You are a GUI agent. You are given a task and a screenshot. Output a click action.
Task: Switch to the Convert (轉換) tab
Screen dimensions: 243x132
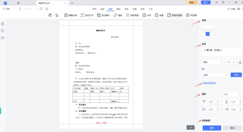(x=118, y=9)
